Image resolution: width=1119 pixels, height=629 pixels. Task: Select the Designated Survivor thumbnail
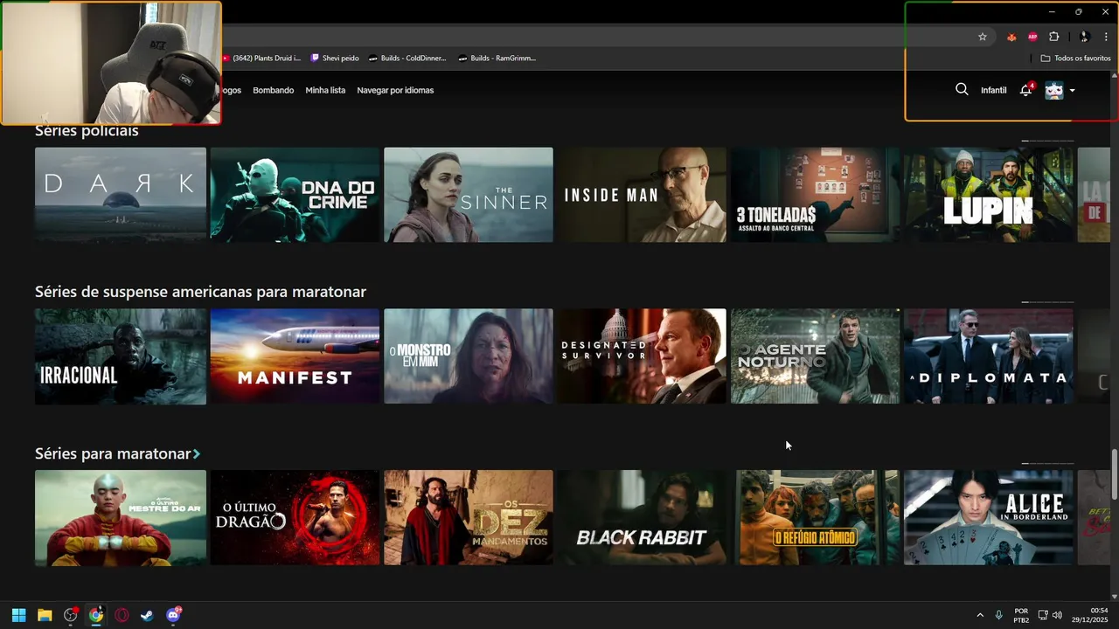click(643, 356)
